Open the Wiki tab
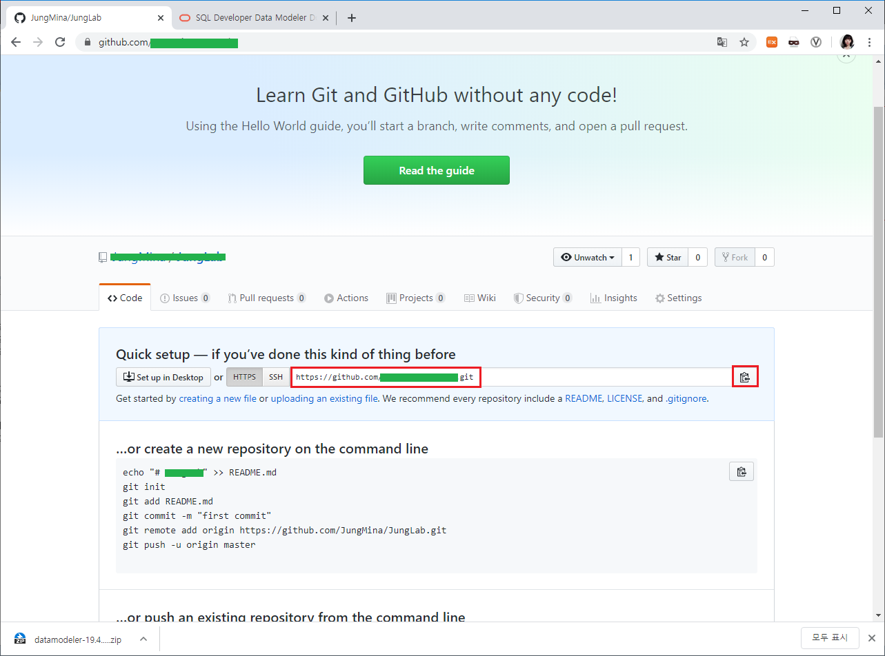The width and height of the screenshot is (885, 656). tap(480, 298)
